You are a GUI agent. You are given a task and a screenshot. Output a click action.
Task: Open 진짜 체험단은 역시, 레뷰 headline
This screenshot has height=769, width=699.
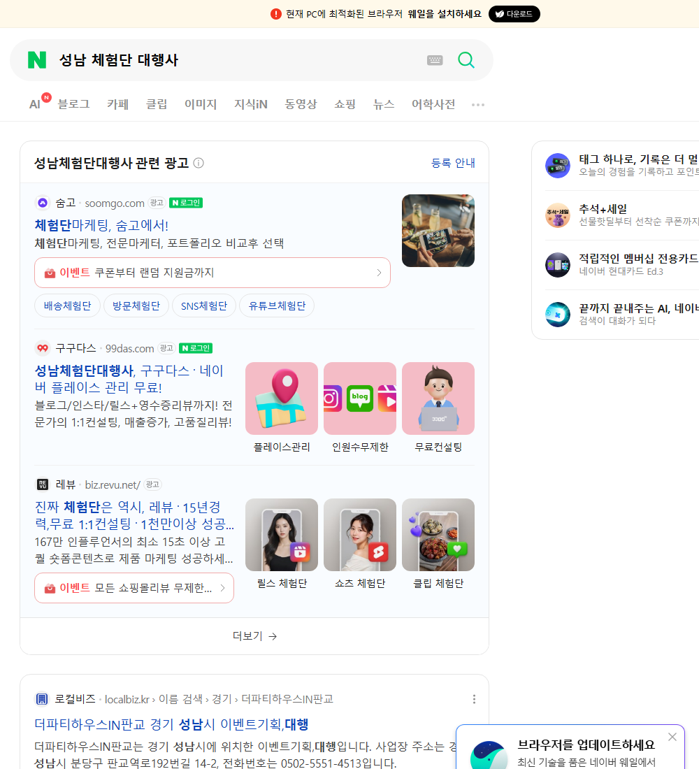coord(134,515)
